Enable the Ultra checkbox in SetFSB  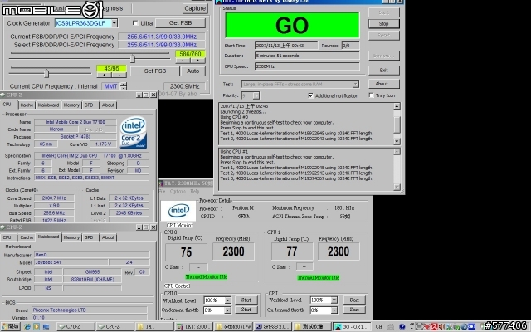[x=135, y=23]
